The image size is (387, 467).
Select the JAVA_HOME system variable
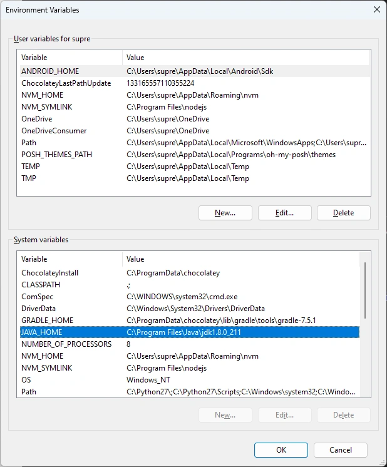coord(42,332)
